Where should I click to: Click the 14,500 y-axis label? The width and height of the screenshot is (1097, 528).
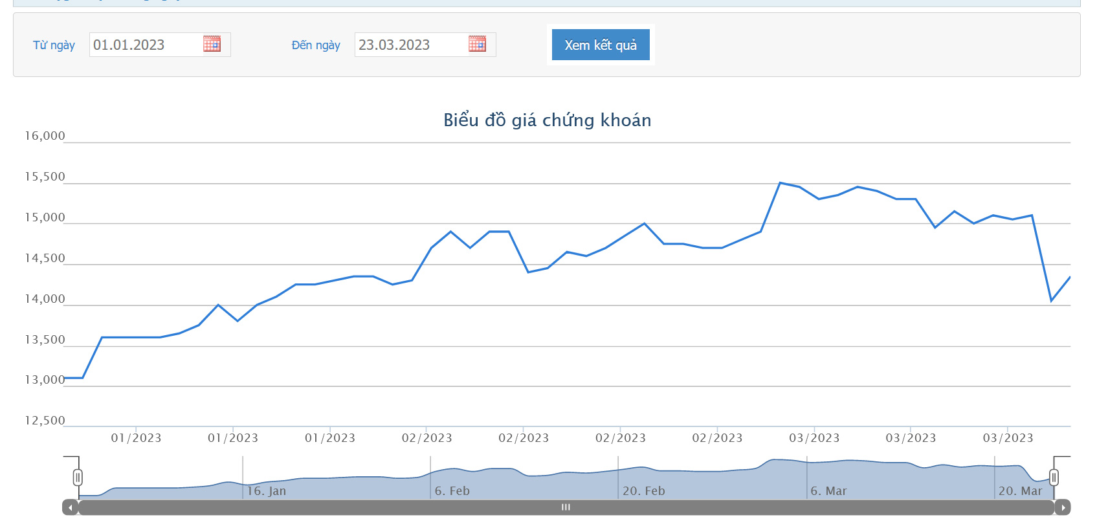coord(45,258)
